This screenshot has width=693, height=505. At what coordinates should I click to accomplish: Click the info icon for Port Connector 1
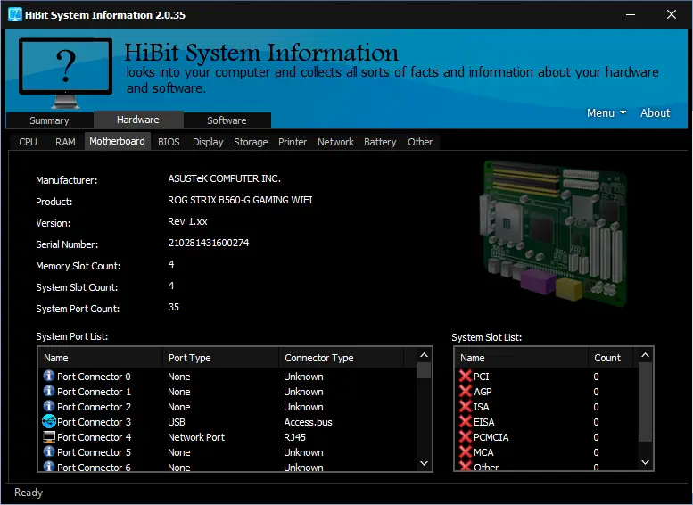49,391
